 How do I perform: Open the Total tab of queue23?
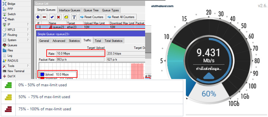click(x=98, y=41)
